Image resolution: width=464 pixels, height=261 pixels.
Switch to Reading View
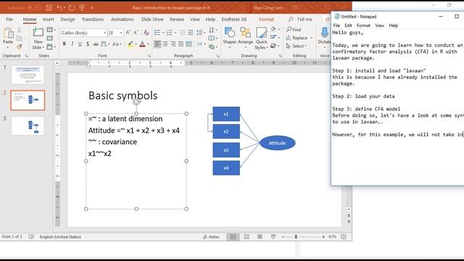pyautogui.click(x=260, y=237)
